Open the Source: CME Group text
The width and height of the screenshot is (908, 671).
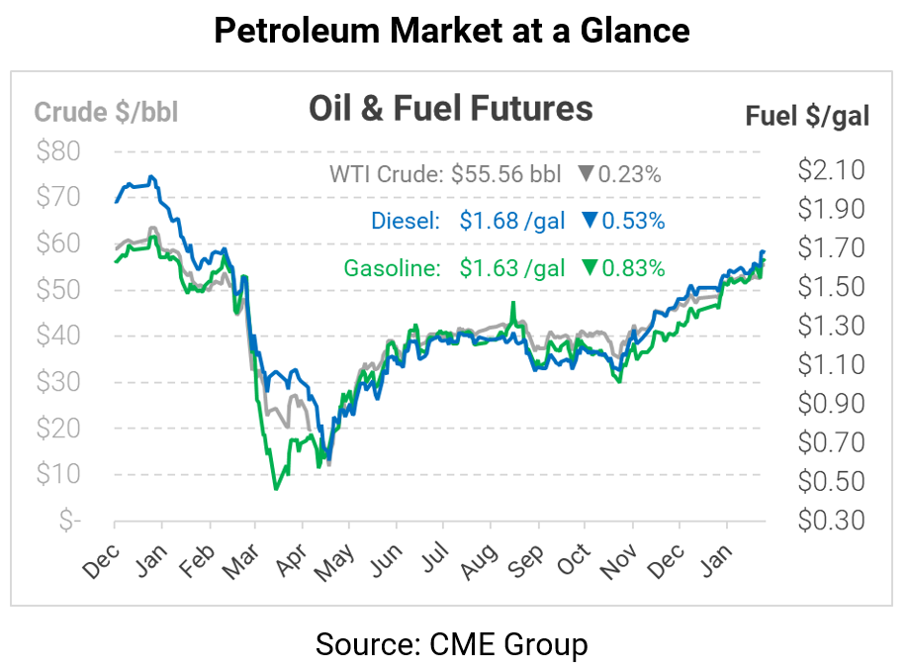452,645
